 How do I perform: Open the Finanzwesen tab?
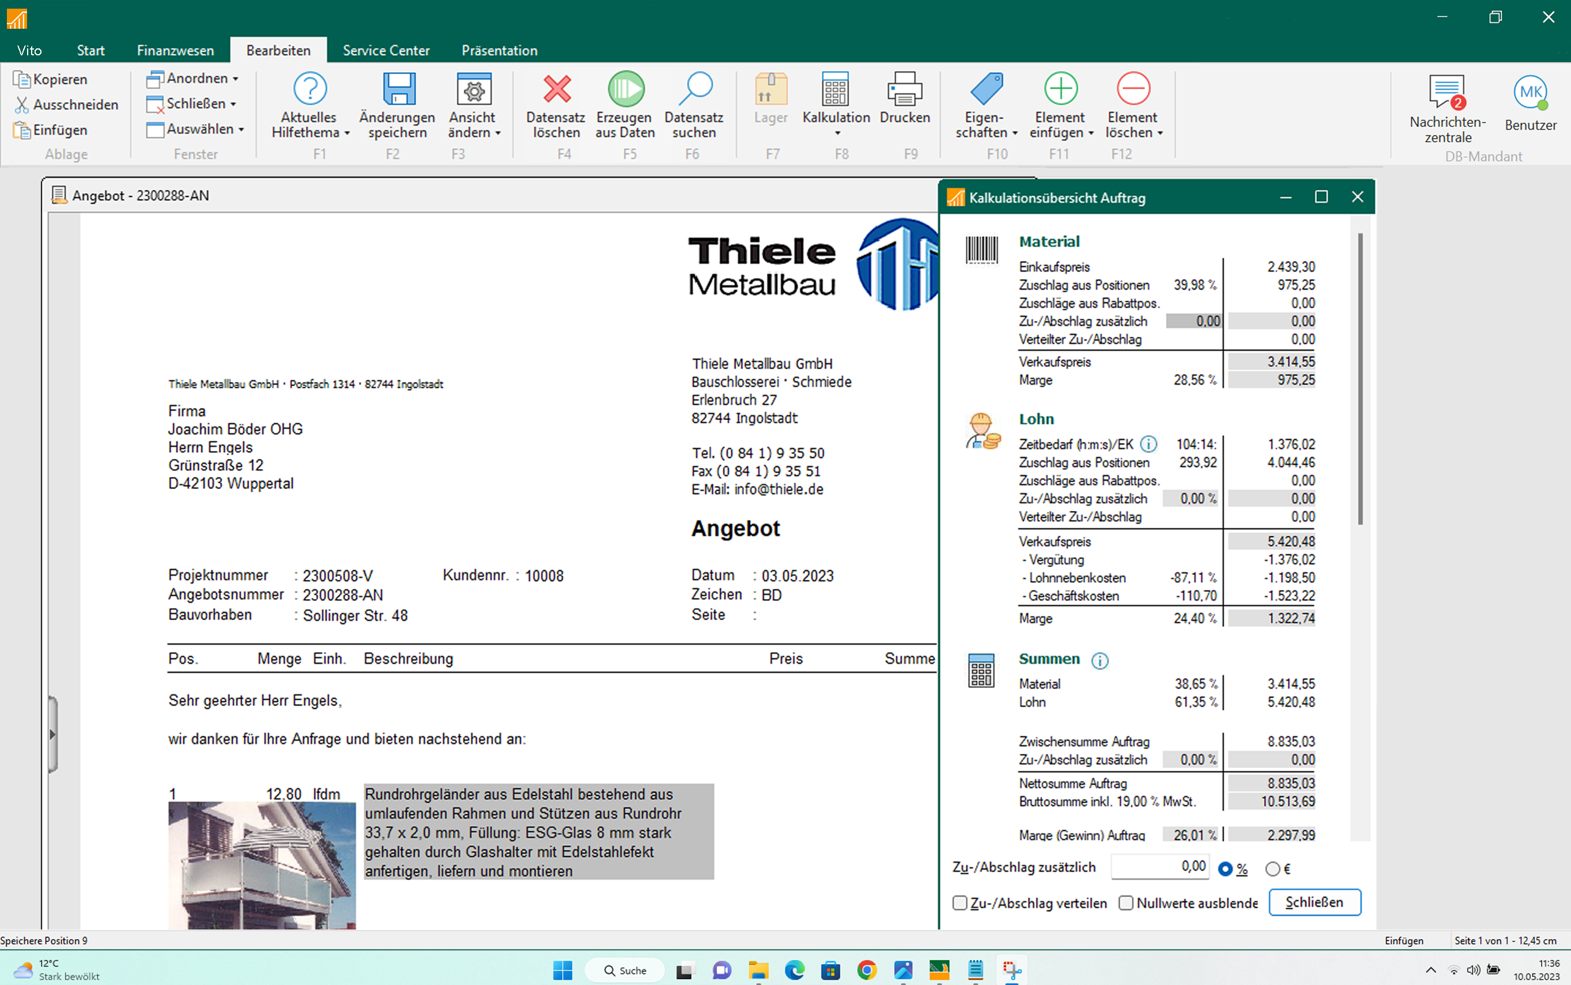(175, 50)
